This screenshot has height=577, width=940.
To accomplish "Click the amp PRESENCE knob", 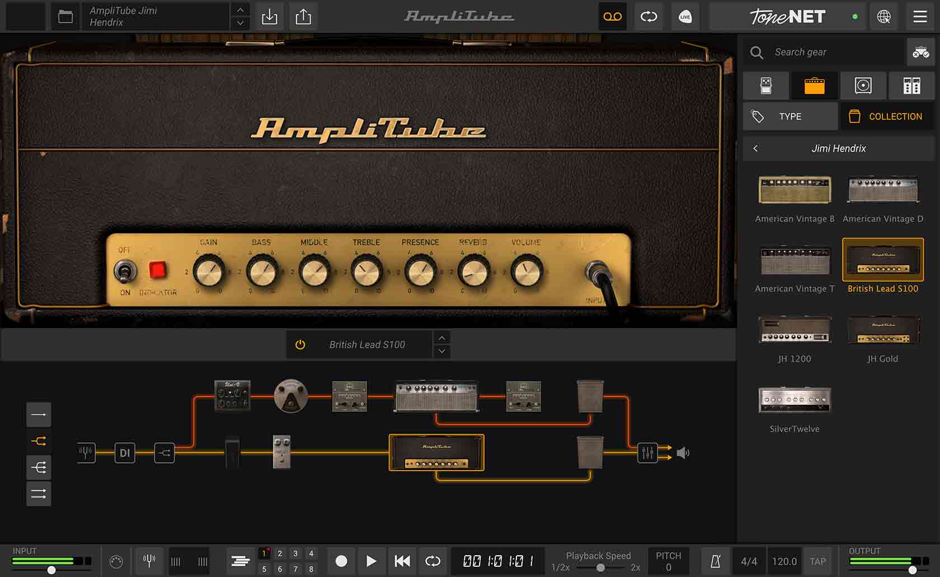I will click(x=421, y=271).
